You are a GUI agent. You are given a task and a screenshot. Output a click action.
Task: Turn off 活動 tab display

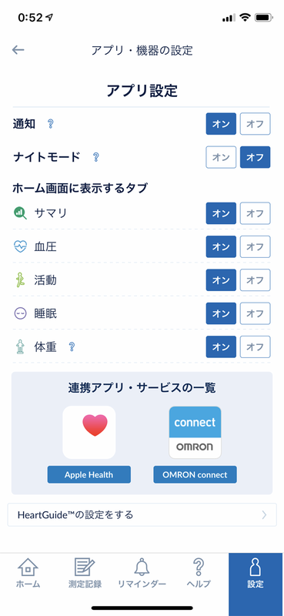pos(256,280)
